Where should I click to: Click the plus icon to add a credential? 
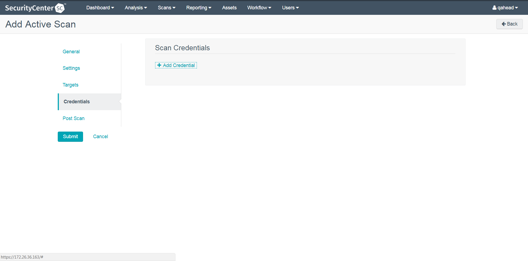(159, 65)
